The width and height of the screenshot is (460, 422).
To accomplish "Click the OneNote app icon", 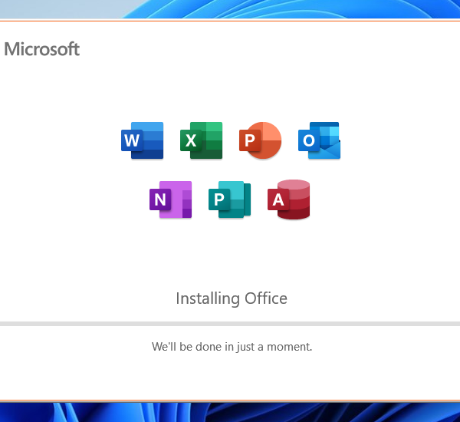I will click(171, 199).
